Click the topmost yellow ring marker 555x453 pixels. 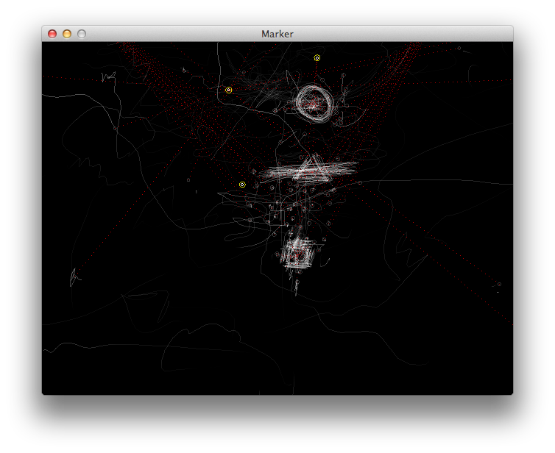click(317, 58)
